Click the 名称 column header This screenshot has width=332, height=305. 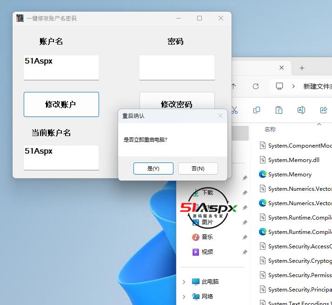click(x=270, y=129)
